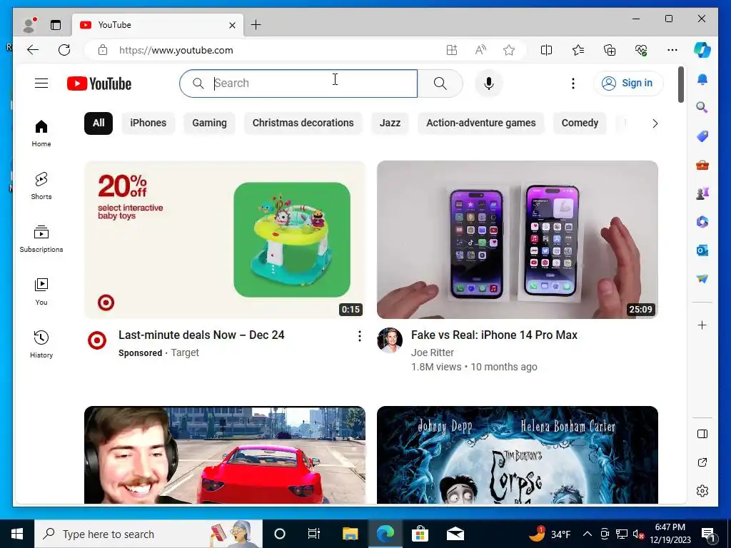Select the Action-adventure games chip

pyautogui.click(x=481, y=123)
